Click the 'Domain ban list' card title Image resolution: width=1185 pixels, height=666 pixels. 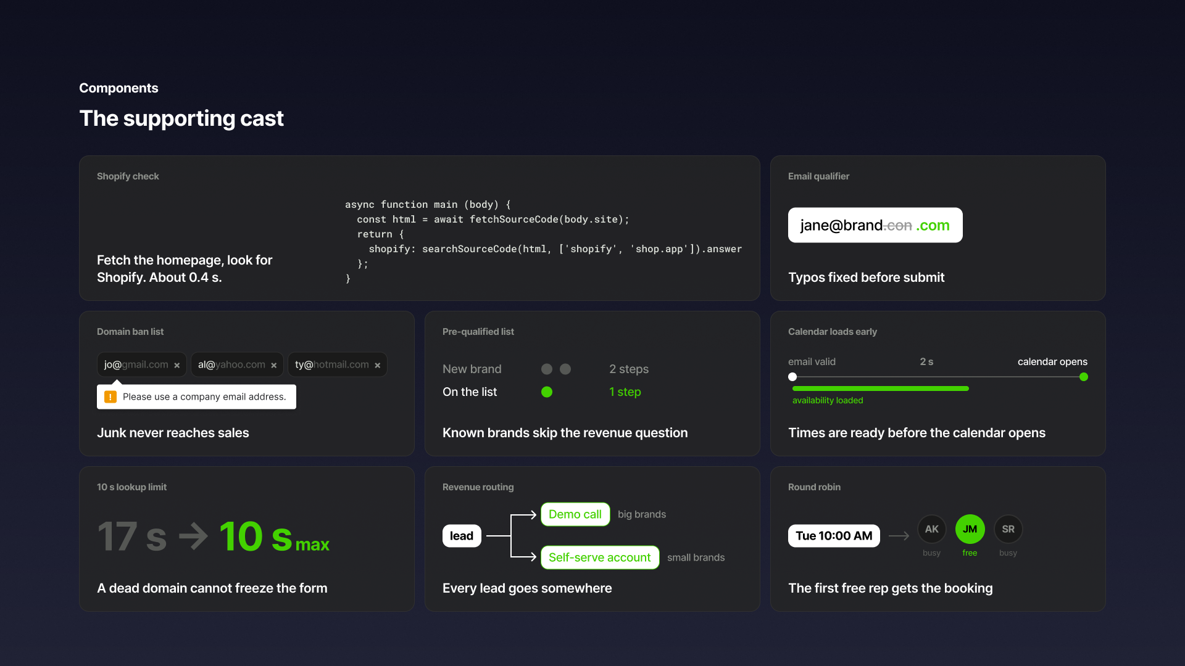[130, 332]
